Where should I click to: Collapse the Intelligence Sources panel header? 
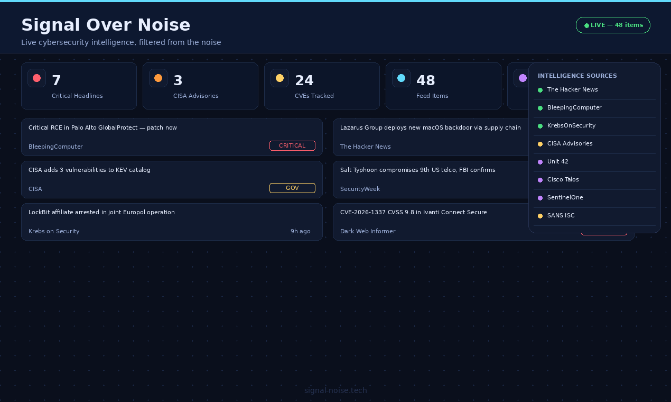coord(577,76)
